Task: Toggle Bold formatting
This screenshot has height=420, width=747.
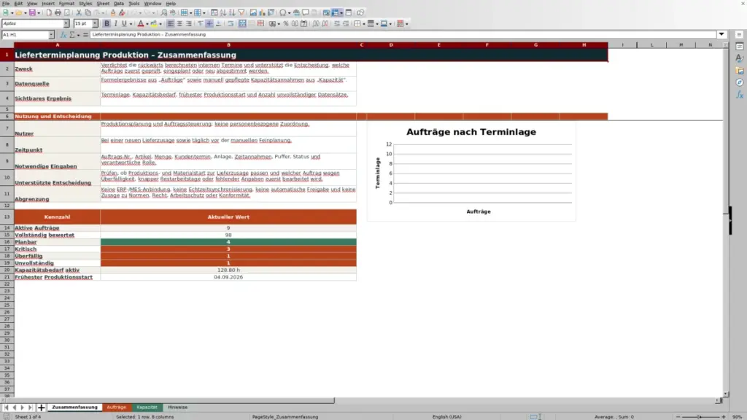Action: pos(107,24)
